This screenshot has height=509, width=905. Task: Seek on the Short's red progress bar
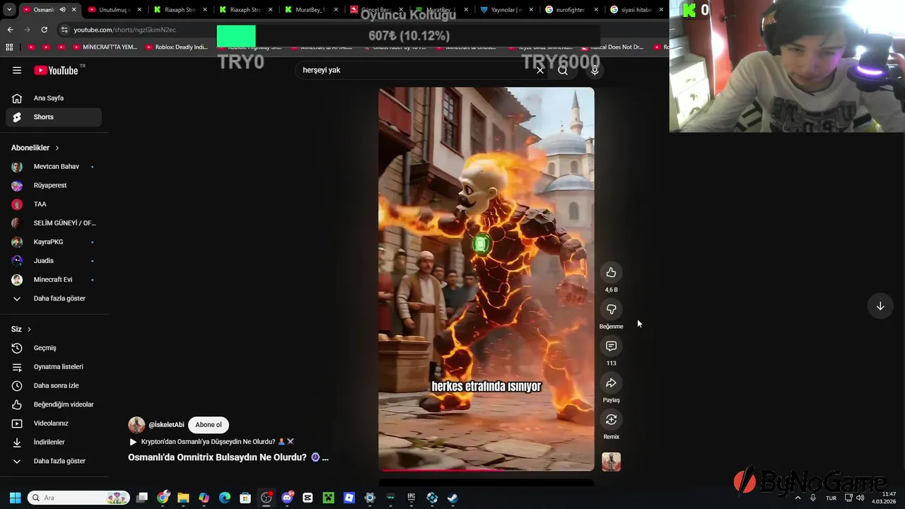pyautogui.click(x=486, y=469)
